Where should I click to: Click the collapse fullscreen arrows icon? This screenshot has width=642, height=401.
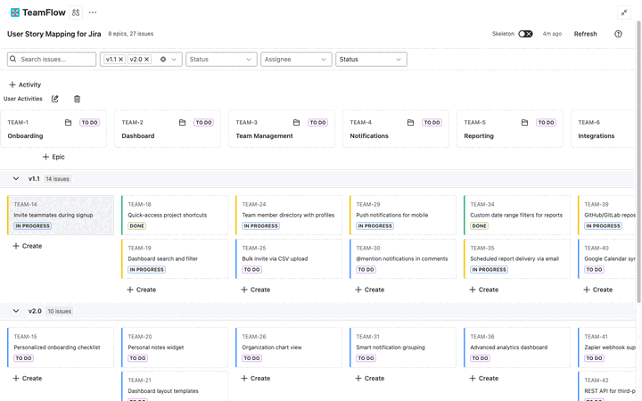point(623,12)
